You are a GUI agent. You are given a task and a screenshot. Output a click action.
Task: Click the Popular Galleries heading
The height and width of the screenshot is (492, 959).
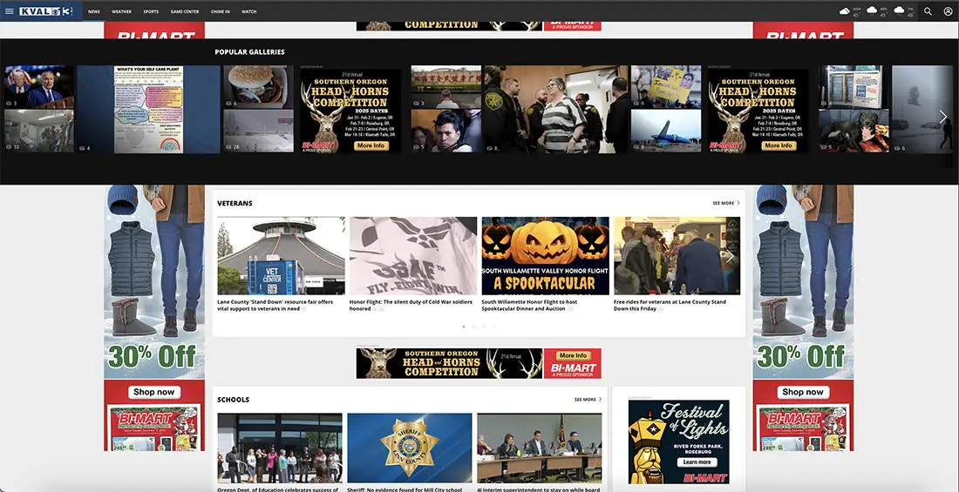click(x=249, y=52)
